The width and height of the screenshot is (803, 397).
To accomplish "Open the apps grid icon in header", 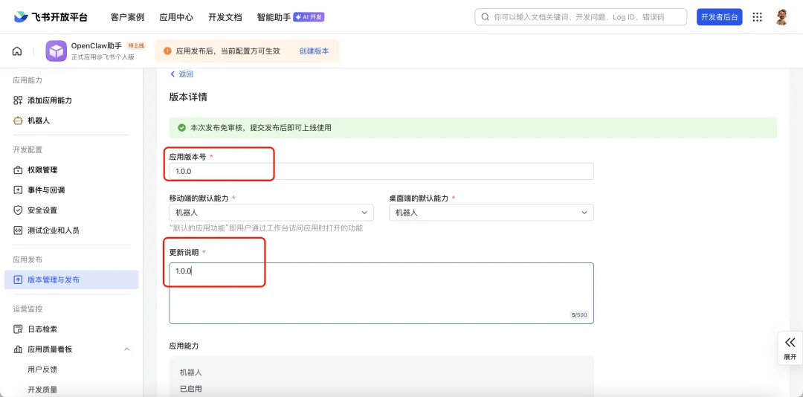I will pos(757,17).
